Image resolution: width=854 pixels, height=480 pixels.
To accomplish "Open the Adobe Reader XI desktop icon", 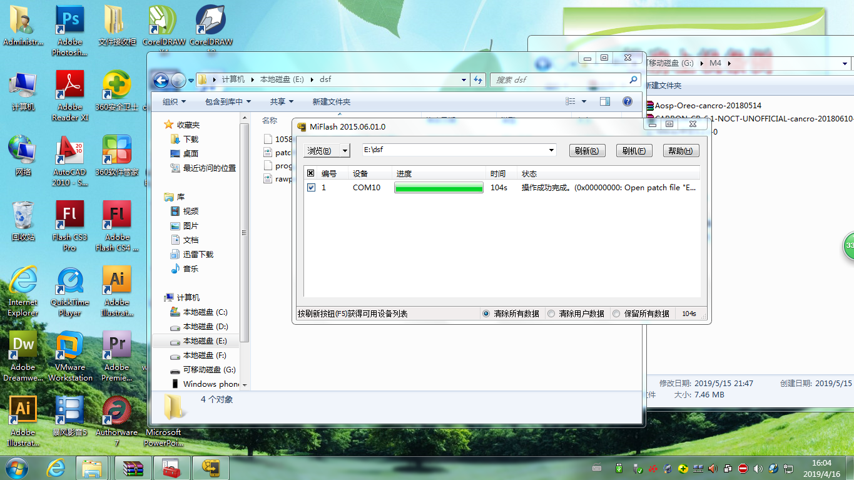I will [x=69, y=96].
